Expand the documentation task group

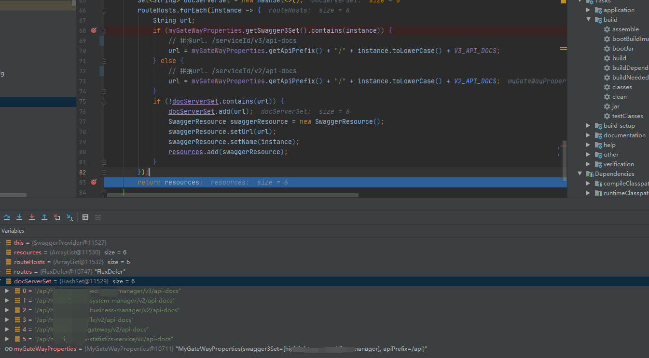point(588,135)
